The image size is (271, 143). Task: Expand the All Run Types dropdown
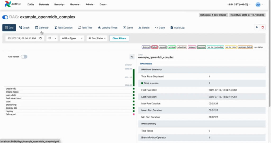(72, 38)
